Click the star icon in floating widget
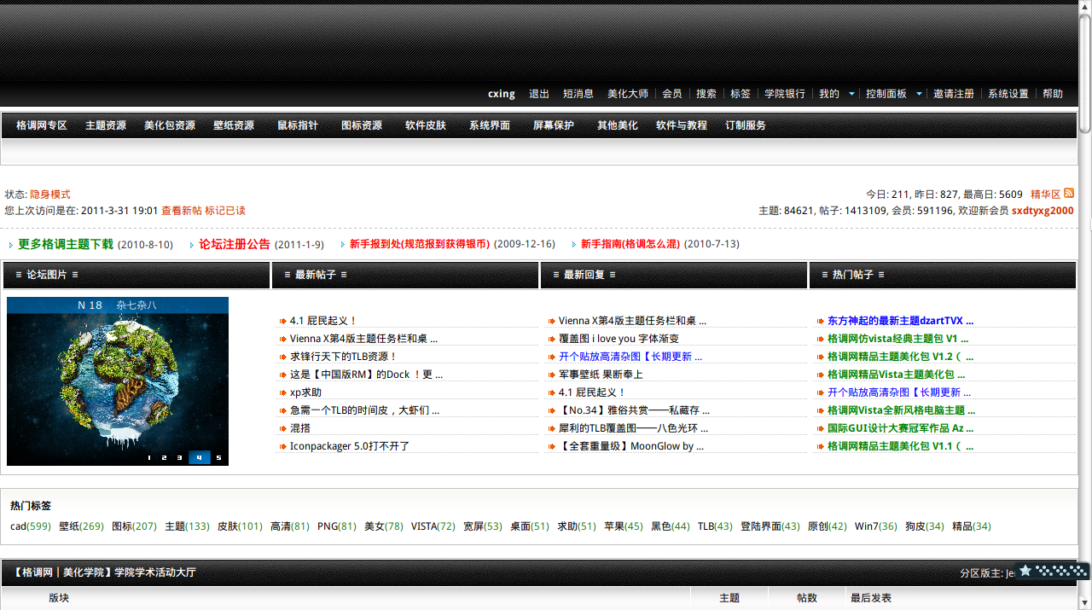 pos(1025,571)
